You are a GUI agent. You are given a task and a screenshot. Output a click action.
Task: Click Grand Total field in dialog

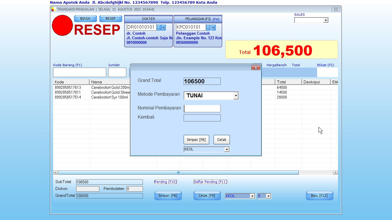coord(202,81)
